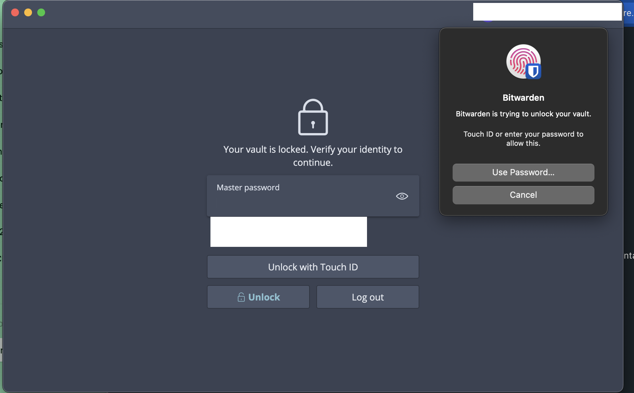The width and height of the screenshot is (634, 393).
Task: Click the yellow minimize button in the titlebar
Action: 28,12
